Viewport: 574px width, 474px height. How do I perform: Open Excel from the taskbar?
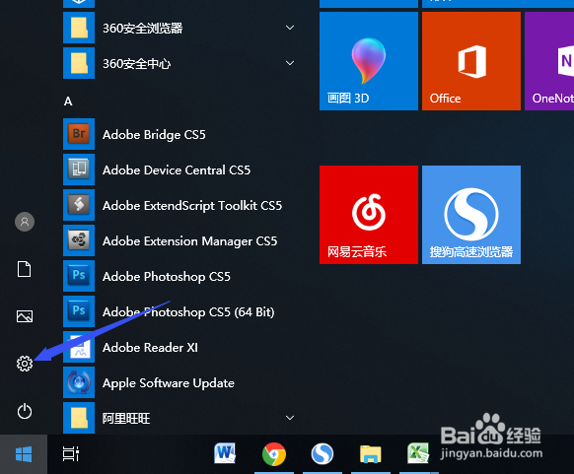[418, 453]
